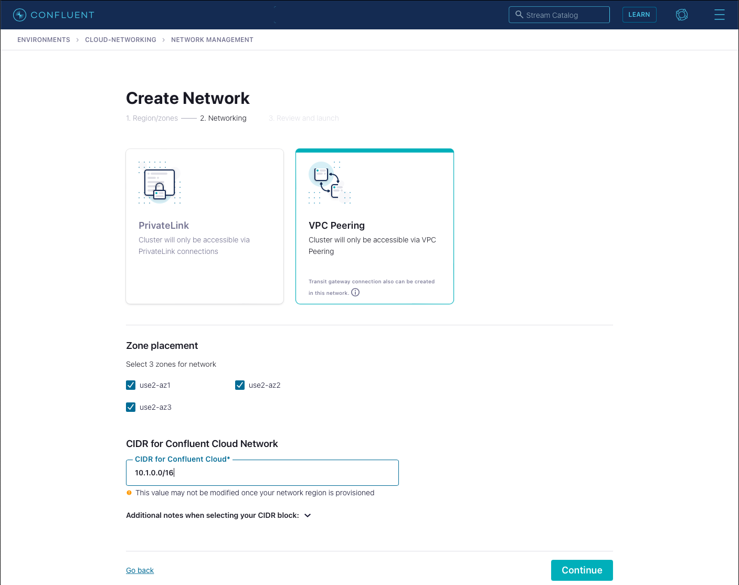The image size is (739, 585).
Task: Go to Network Management breadcrumb
Action: tap(212, 40)
